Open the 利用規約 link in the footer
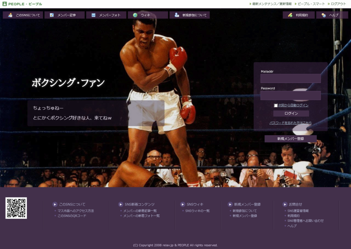The width and height of the screenshot is (351, 249). tap(294, 216)
